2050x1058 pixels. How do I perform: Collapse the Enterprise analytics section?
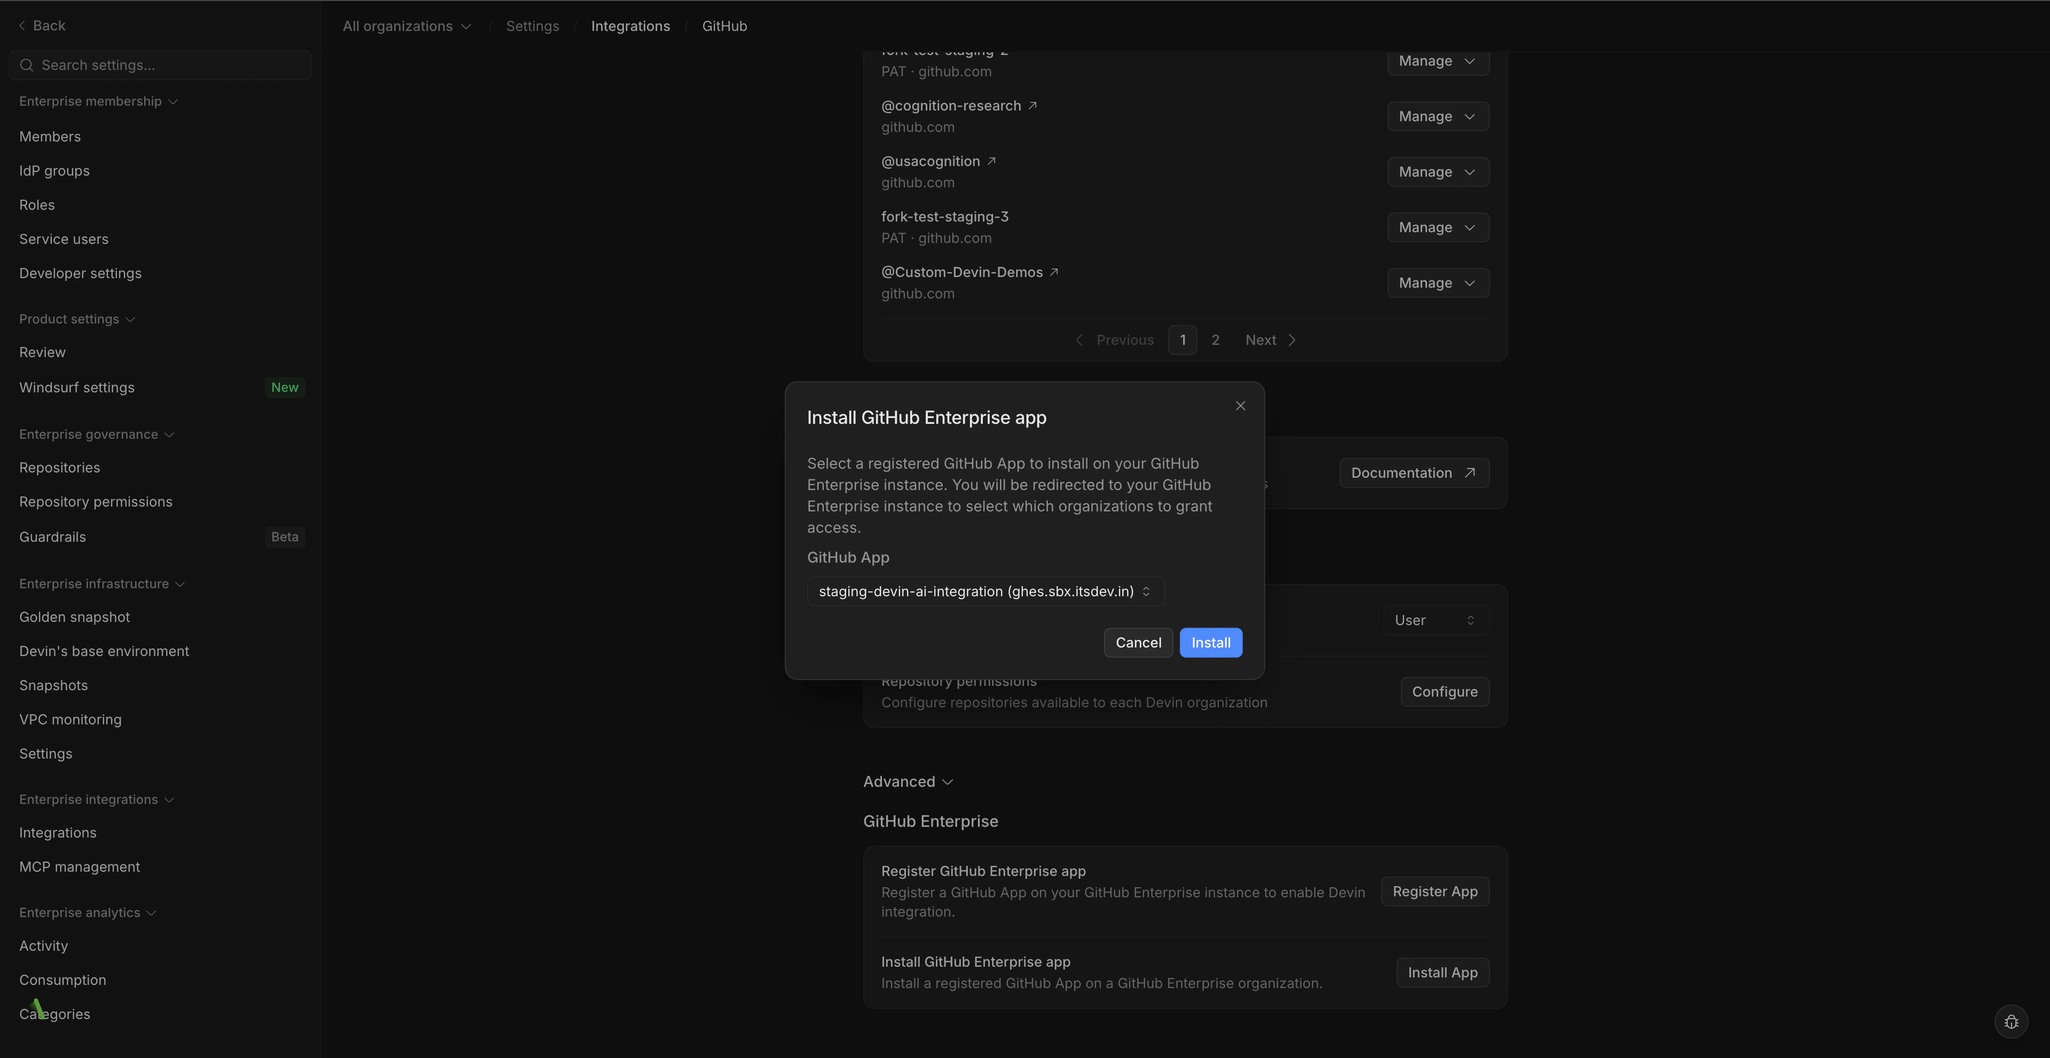(88, 912)
